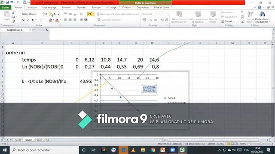
Task: Open AutoSum sigma function
Action: (x=242, y=12)
